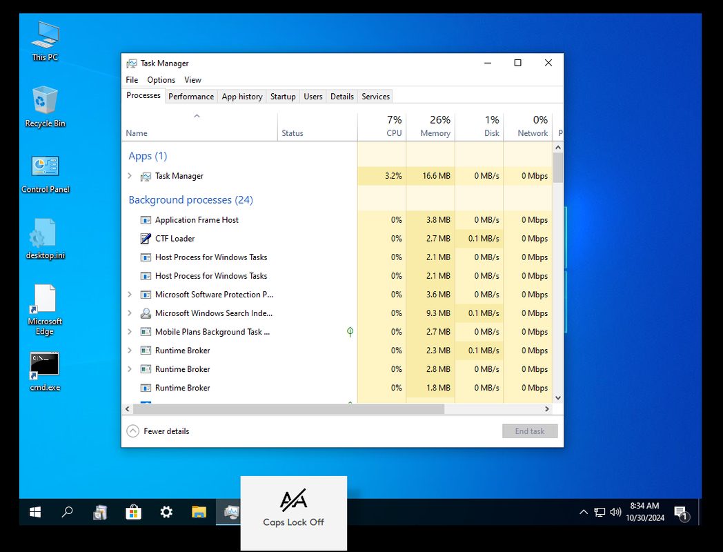
Task: Click the End task button
Action: click(530, 431)
